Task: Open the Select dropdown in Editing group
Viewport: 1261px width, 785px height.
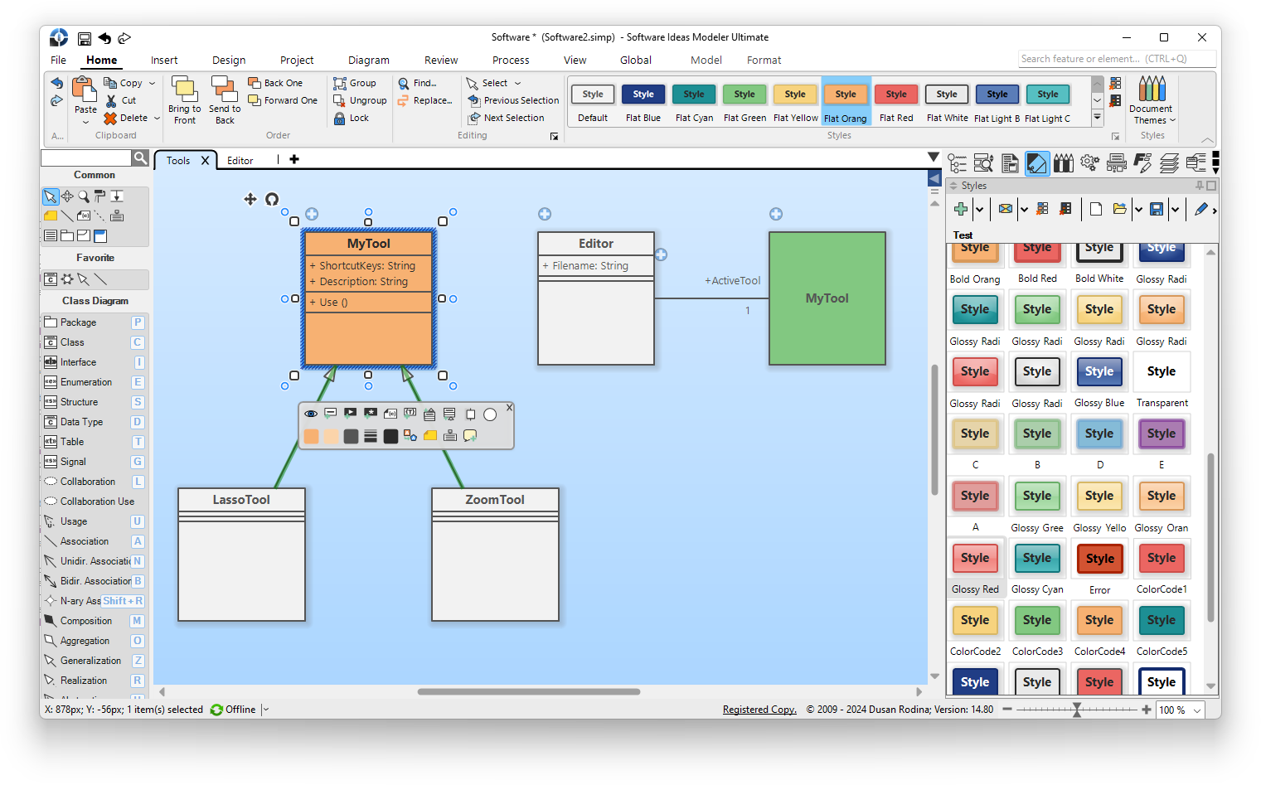Action: pos(517,83)
